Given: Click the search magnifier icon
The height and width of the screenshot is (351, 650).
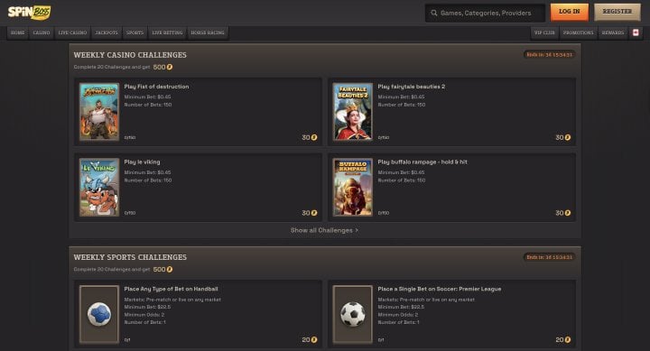Looking at the screenshot, I should 434,13.
